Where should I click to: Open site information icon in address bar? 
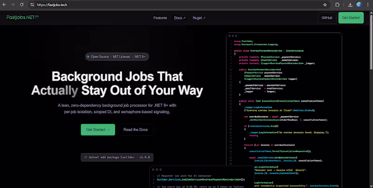point(32,5)
